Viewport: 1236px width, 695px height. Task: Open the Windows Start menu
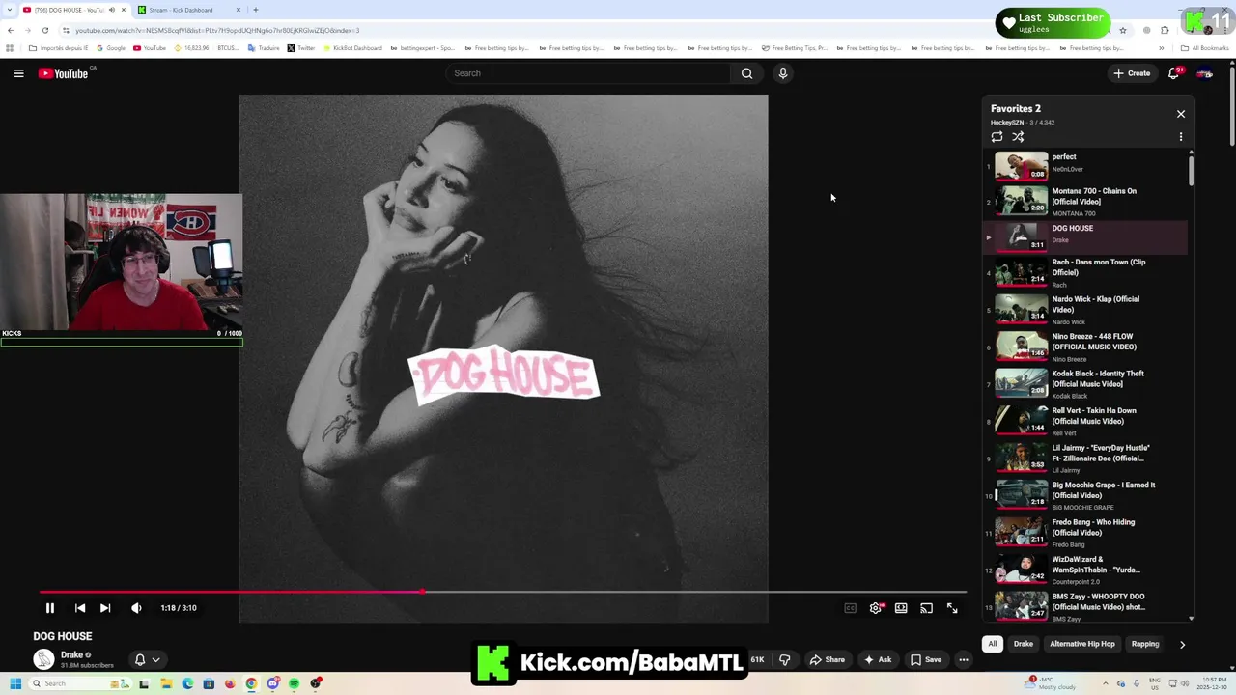[15, 683]
